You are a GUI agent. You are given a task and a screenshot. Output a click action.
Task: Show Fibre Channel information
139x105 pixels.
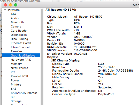click(x=20, y=47)
